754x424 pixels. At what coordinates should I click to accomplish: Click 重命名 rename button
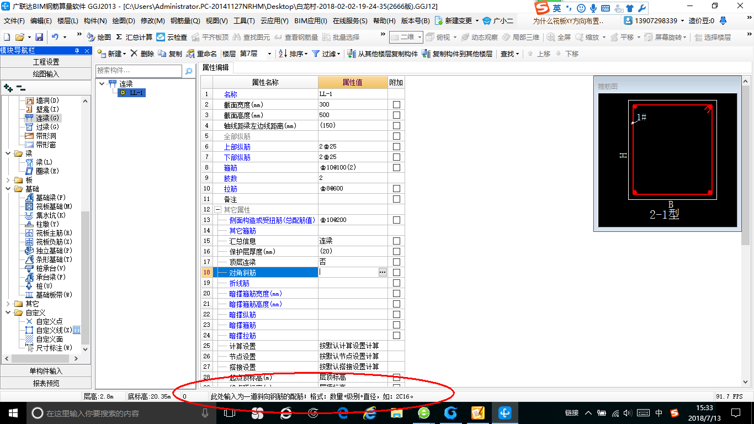pos(201,54)
